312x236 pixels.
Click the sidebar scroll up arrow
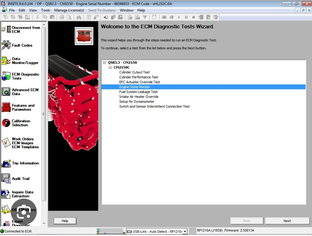44,25
